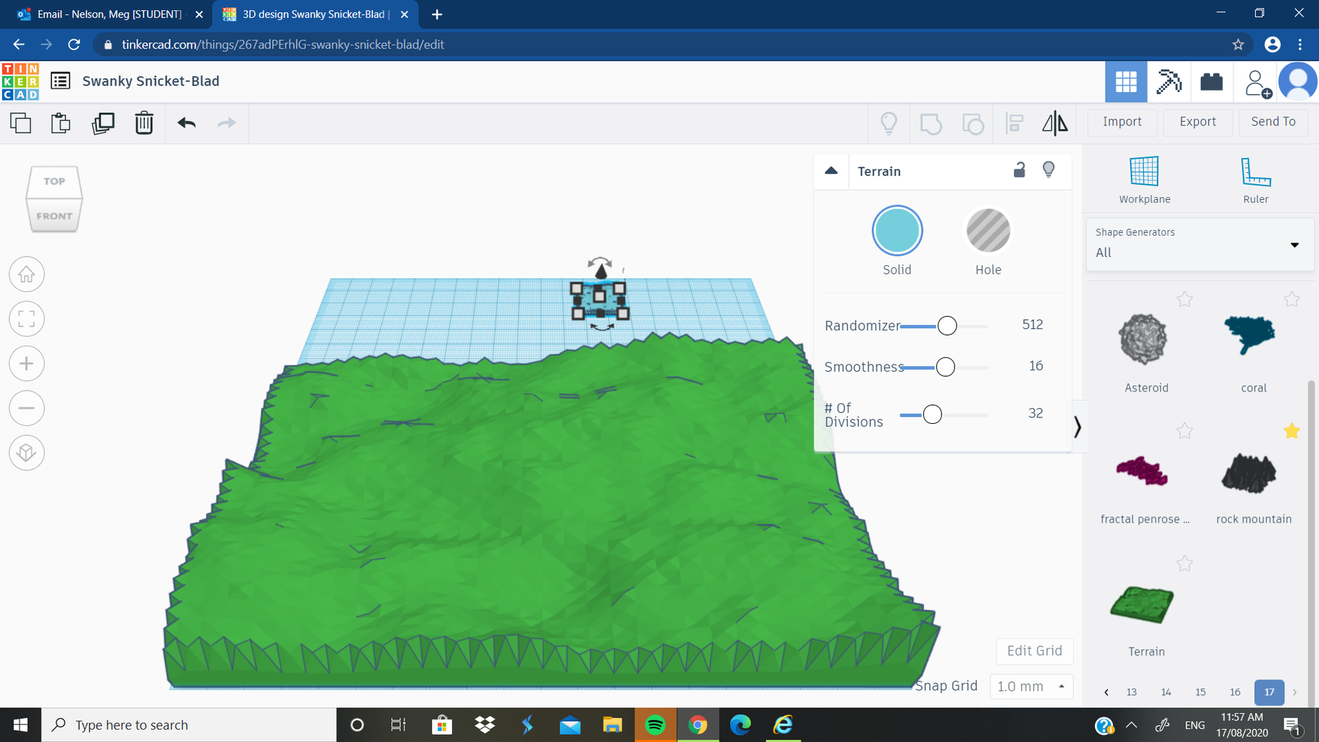Select the Workplane tool

pyautogui.click(x=1144, y=179)
